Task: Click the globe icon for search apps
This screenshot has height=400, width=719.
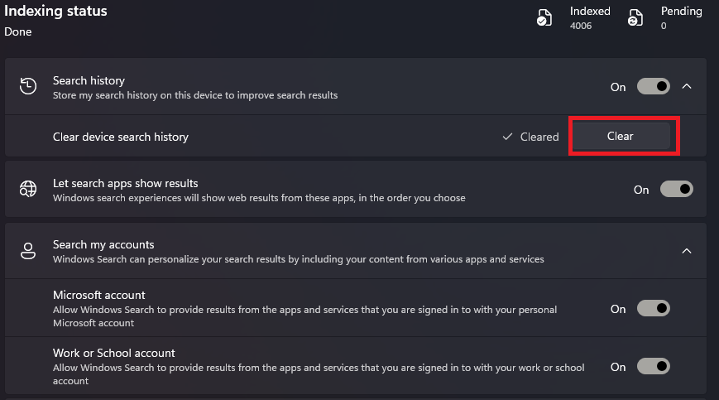Action: (28, 189)
